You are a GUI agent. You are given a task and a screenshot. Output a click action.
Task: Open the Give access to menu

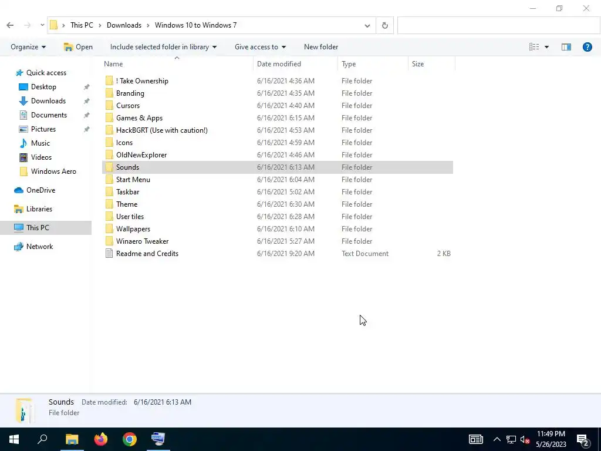pyautogui.click(x=260, y=47)
